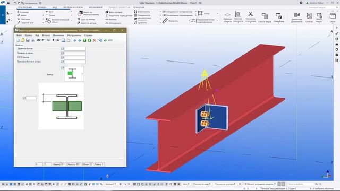The width and height of the screenshot is (340, 191).
Task: Select the Болт (bolt) tool
Action: tap(49, 12)
